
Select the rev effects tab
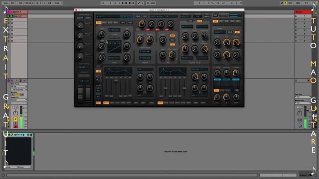click(238, 21)
